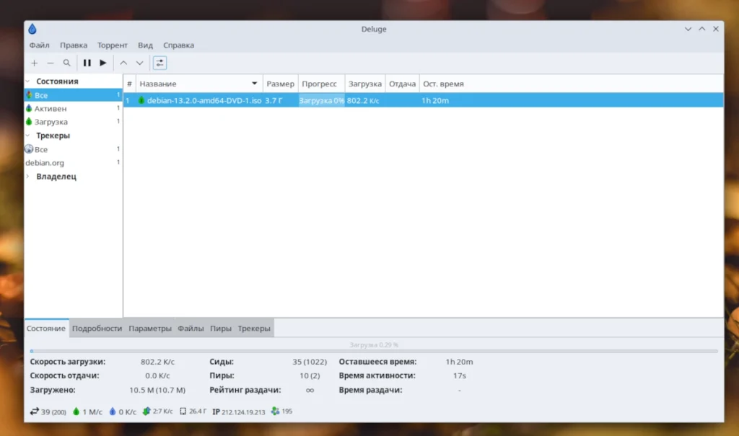Collapse the Состояния sidebar section
The height and width of the screenshot is (436, 739).
pyautogui.click(x=28, y=81)
